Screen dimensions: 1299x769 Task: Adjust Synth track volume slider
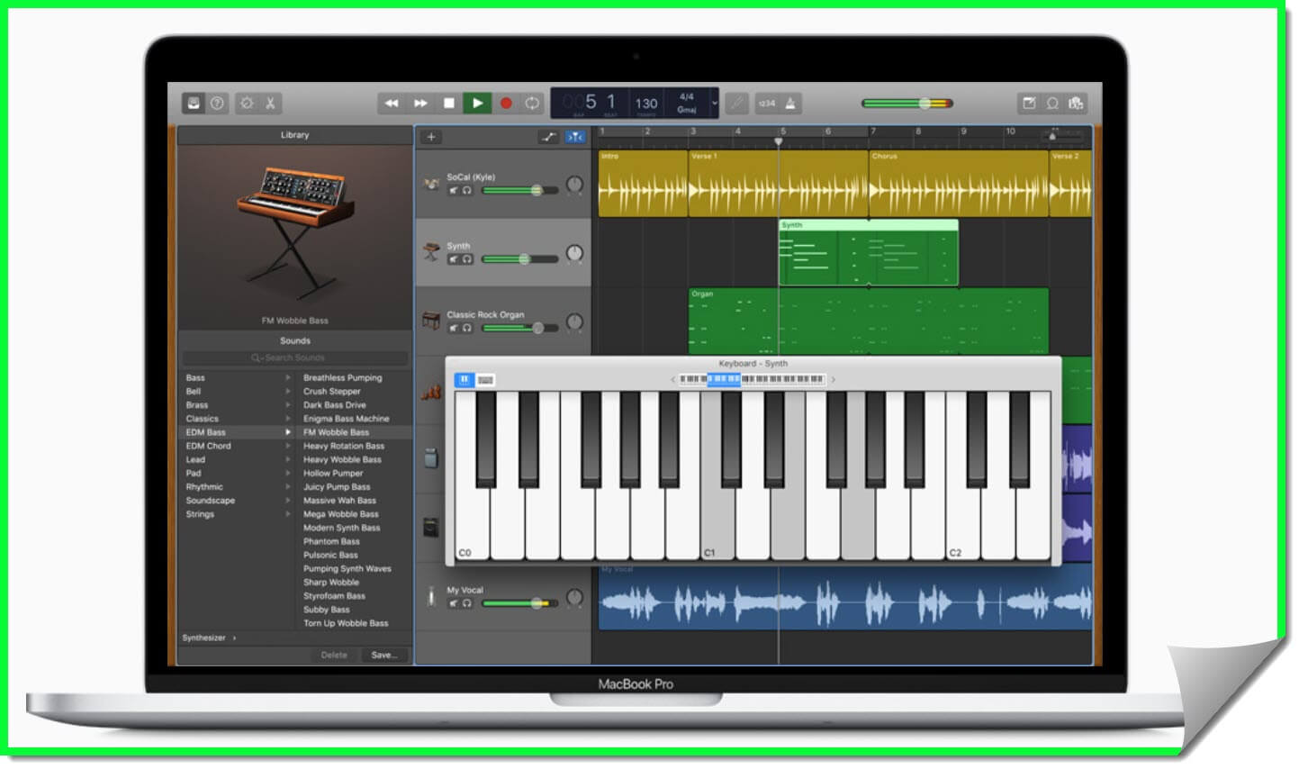(519, 259)
